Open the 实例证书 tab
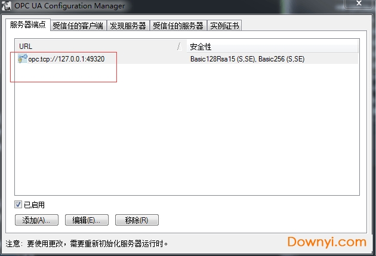Image resolution: width=376 pixels, height=256 pixels. pyautogui.click(x=224, y=26)
